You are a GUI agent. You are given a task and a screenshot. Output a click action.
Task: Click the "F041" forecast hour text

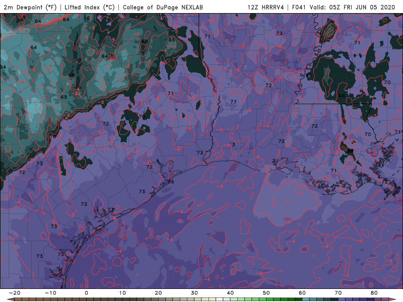tap(299, 7)
